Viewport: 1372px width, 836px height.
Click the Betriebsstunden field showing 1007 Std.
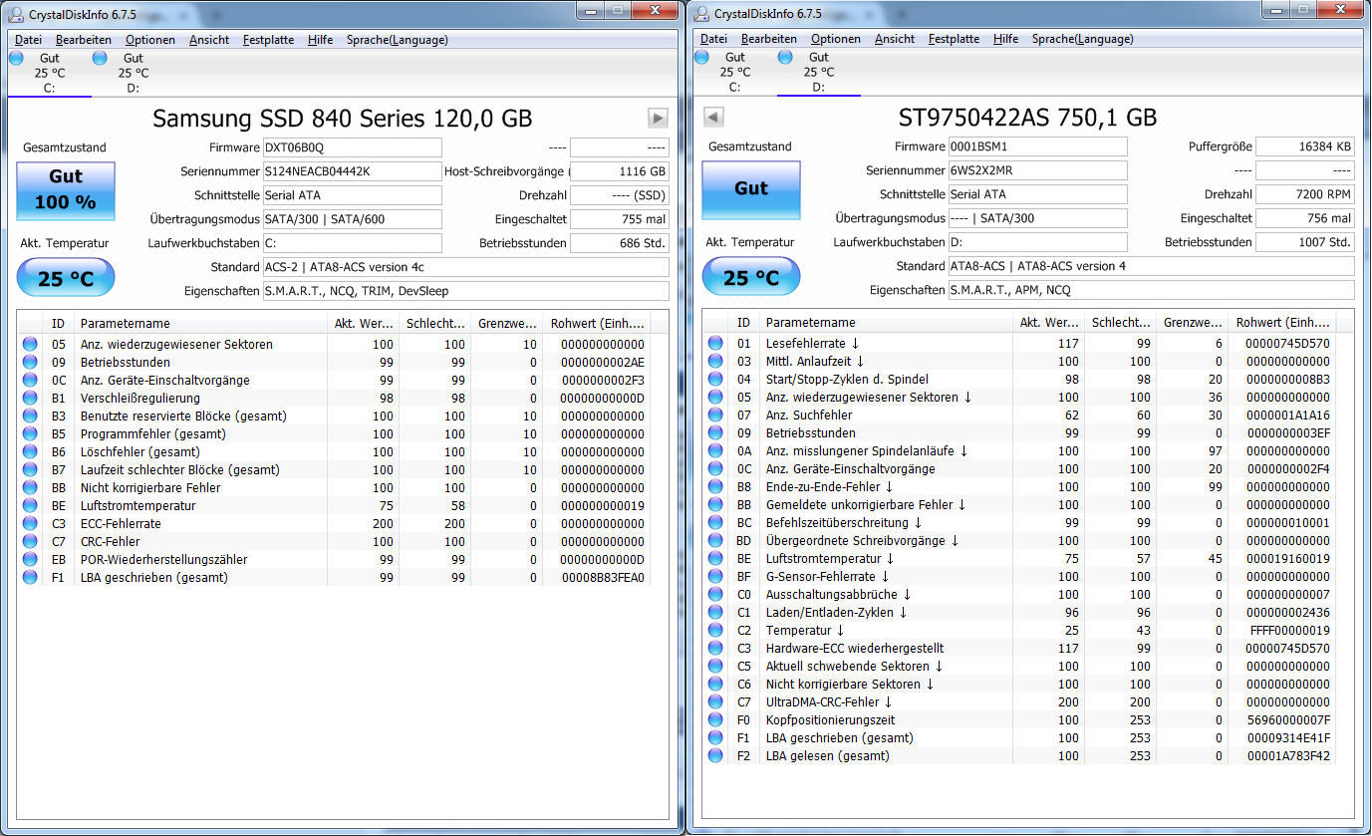1305,243
